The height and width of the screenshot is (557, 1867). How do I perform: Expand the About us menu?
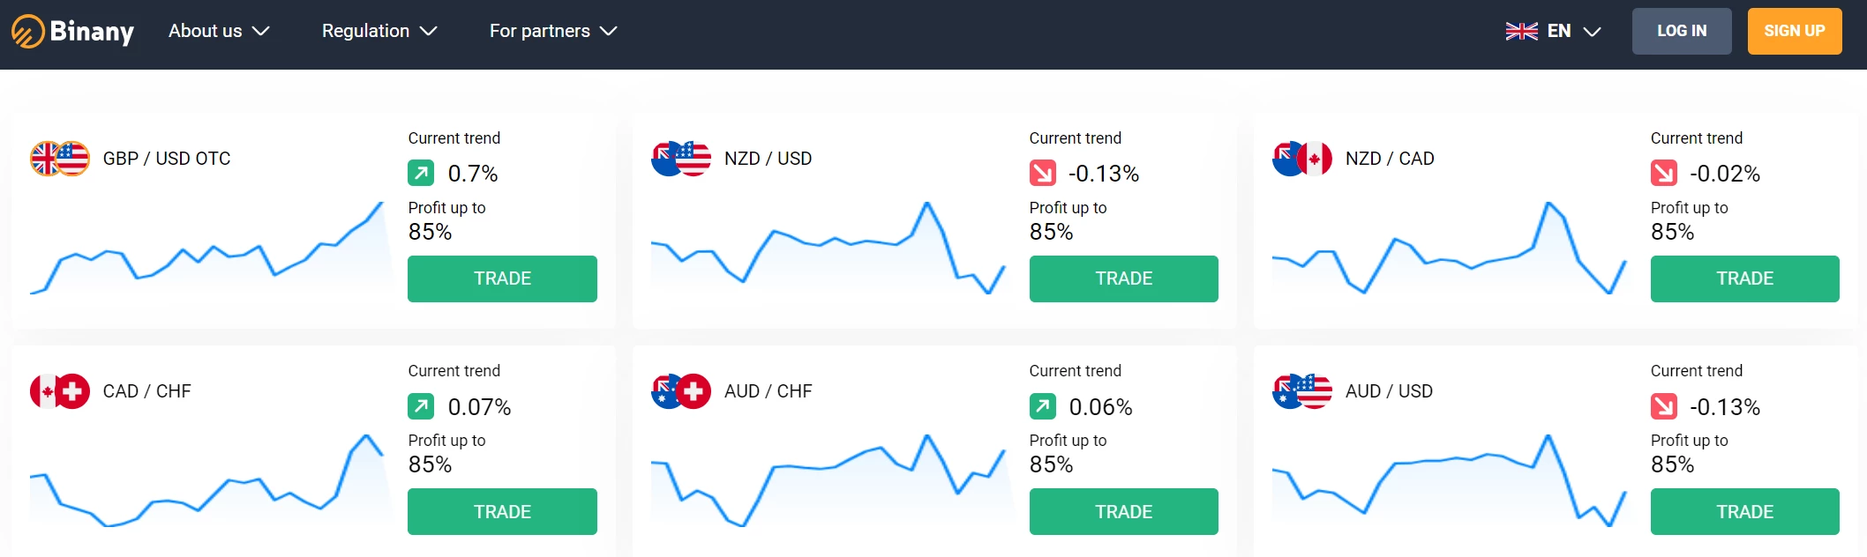click(219, 31)
